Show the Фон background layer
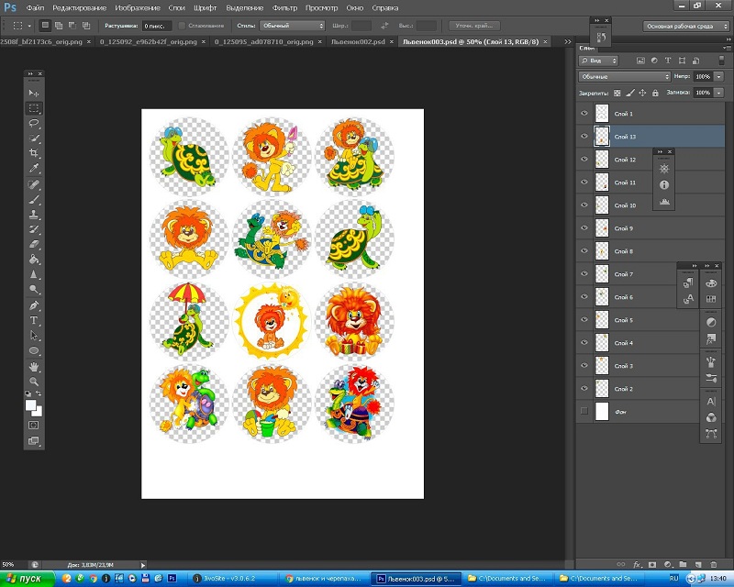 (x=584, y=411)
